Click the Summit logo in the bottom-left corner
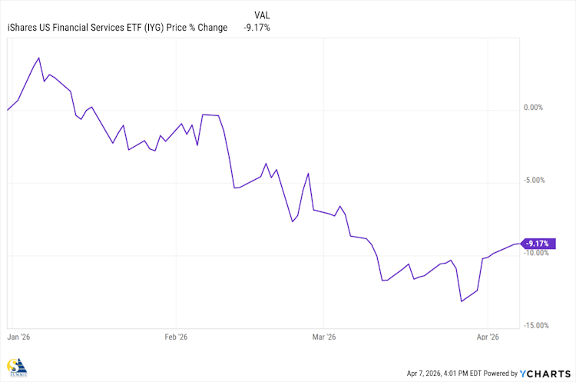576x382 pixels. click(14, 368)
